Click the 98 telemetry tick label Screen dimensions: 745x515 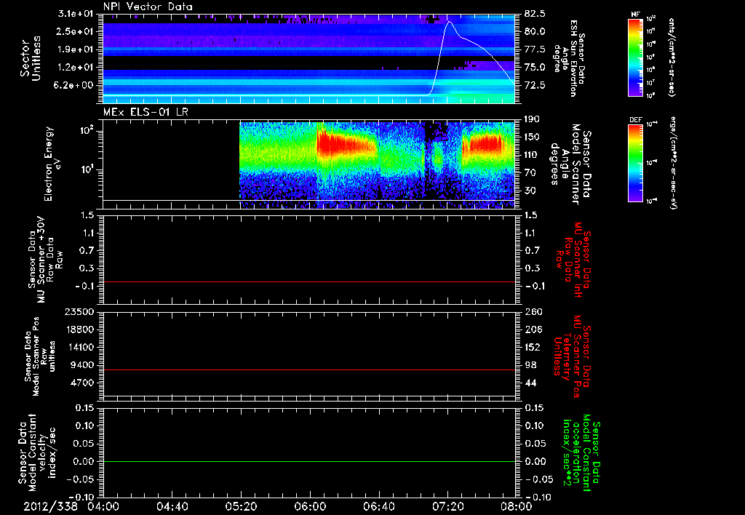(530, 365)
